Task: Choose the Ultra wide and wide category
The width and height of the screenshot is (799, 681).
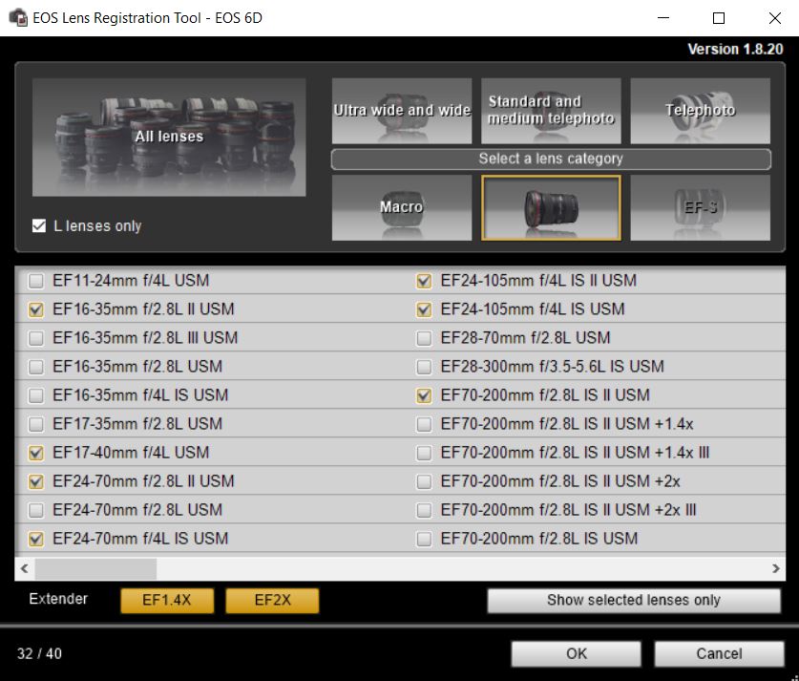Action: click(x=402, y=111)
